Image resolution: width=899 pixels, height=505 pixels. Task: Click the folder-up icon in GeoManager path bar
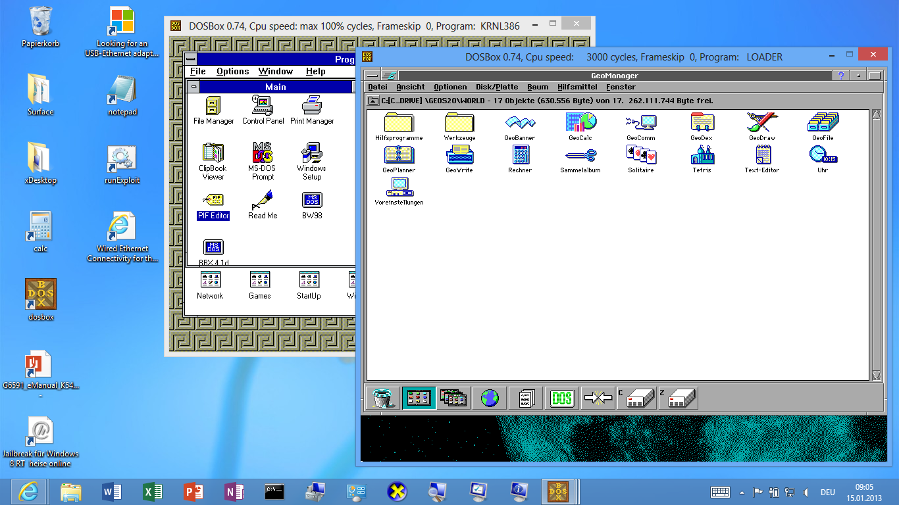pos(373,101)
